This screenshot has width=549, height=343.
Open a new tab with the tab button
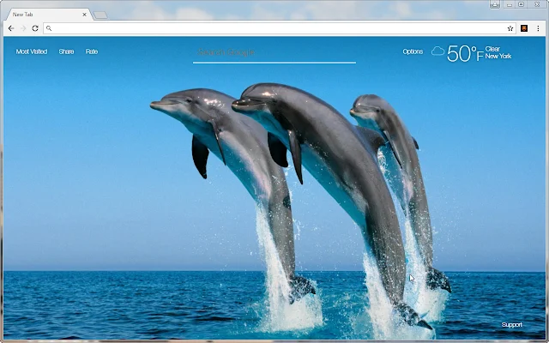100,15
